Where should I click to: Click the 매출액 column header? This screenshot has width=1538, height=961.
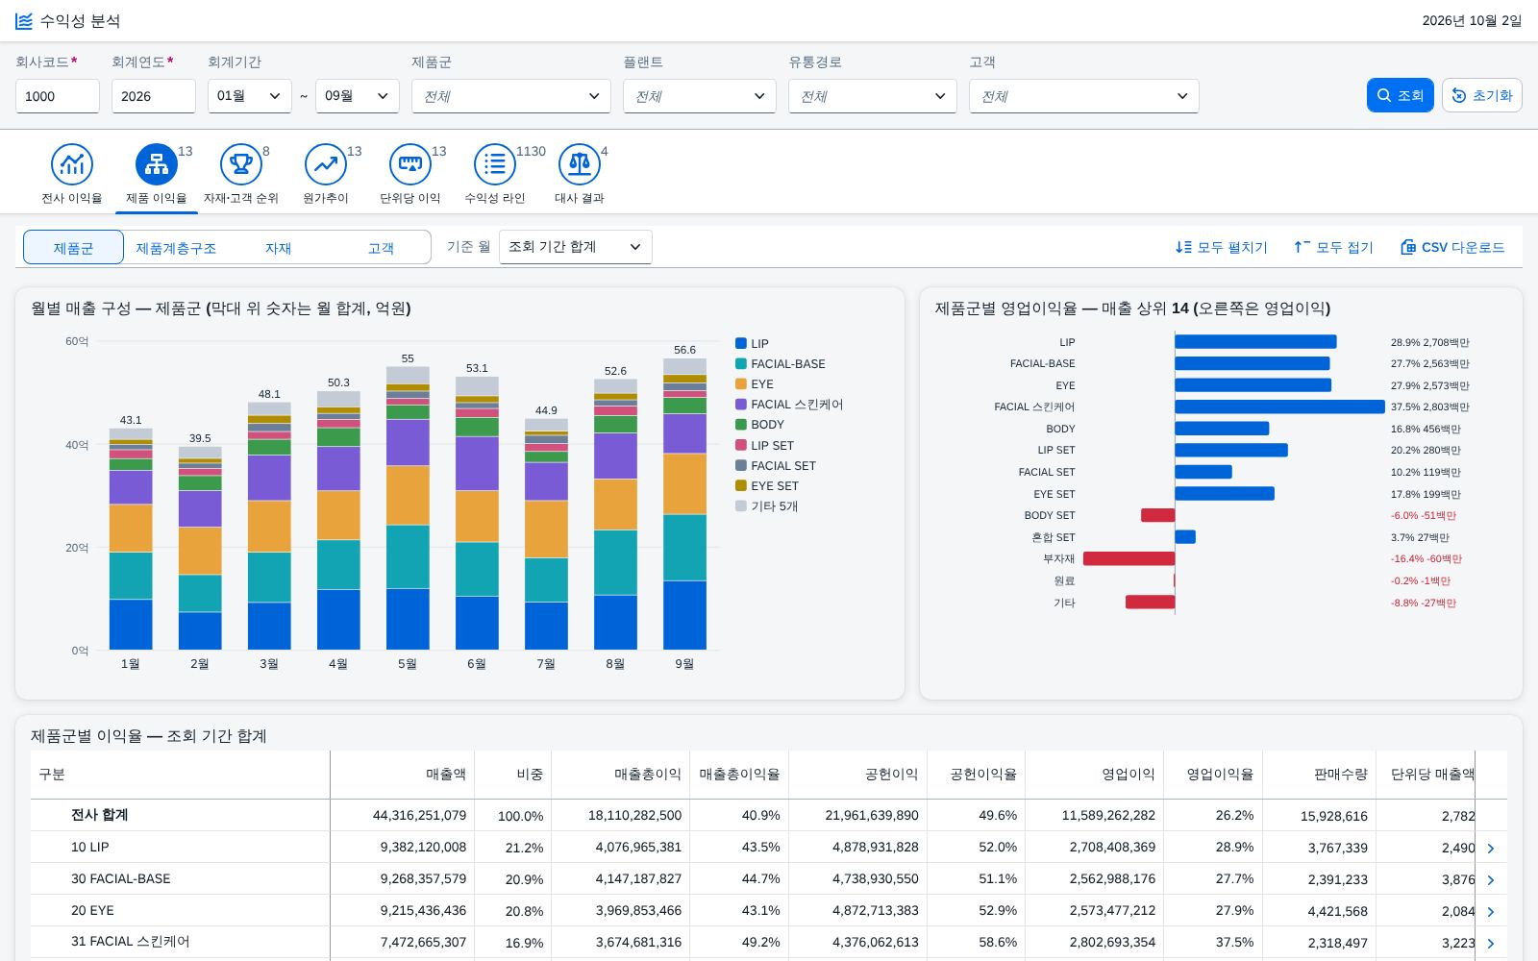(x=402, y=775)
